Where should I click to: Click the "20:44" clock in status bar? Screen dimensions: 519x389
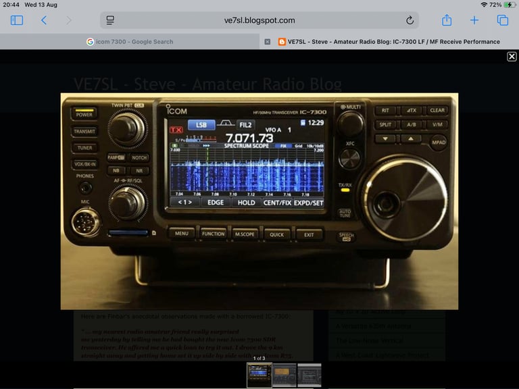click(11, 5)
